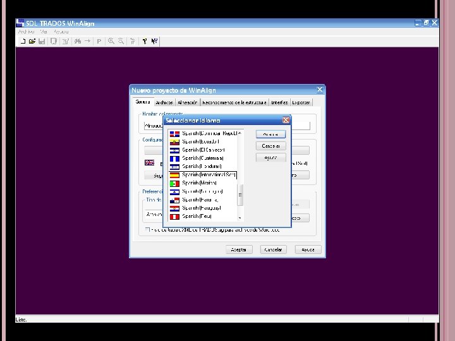Switch to the Archivos tab
The width and height of the screenshot is (455, 341).
click(x=164, y=102)
